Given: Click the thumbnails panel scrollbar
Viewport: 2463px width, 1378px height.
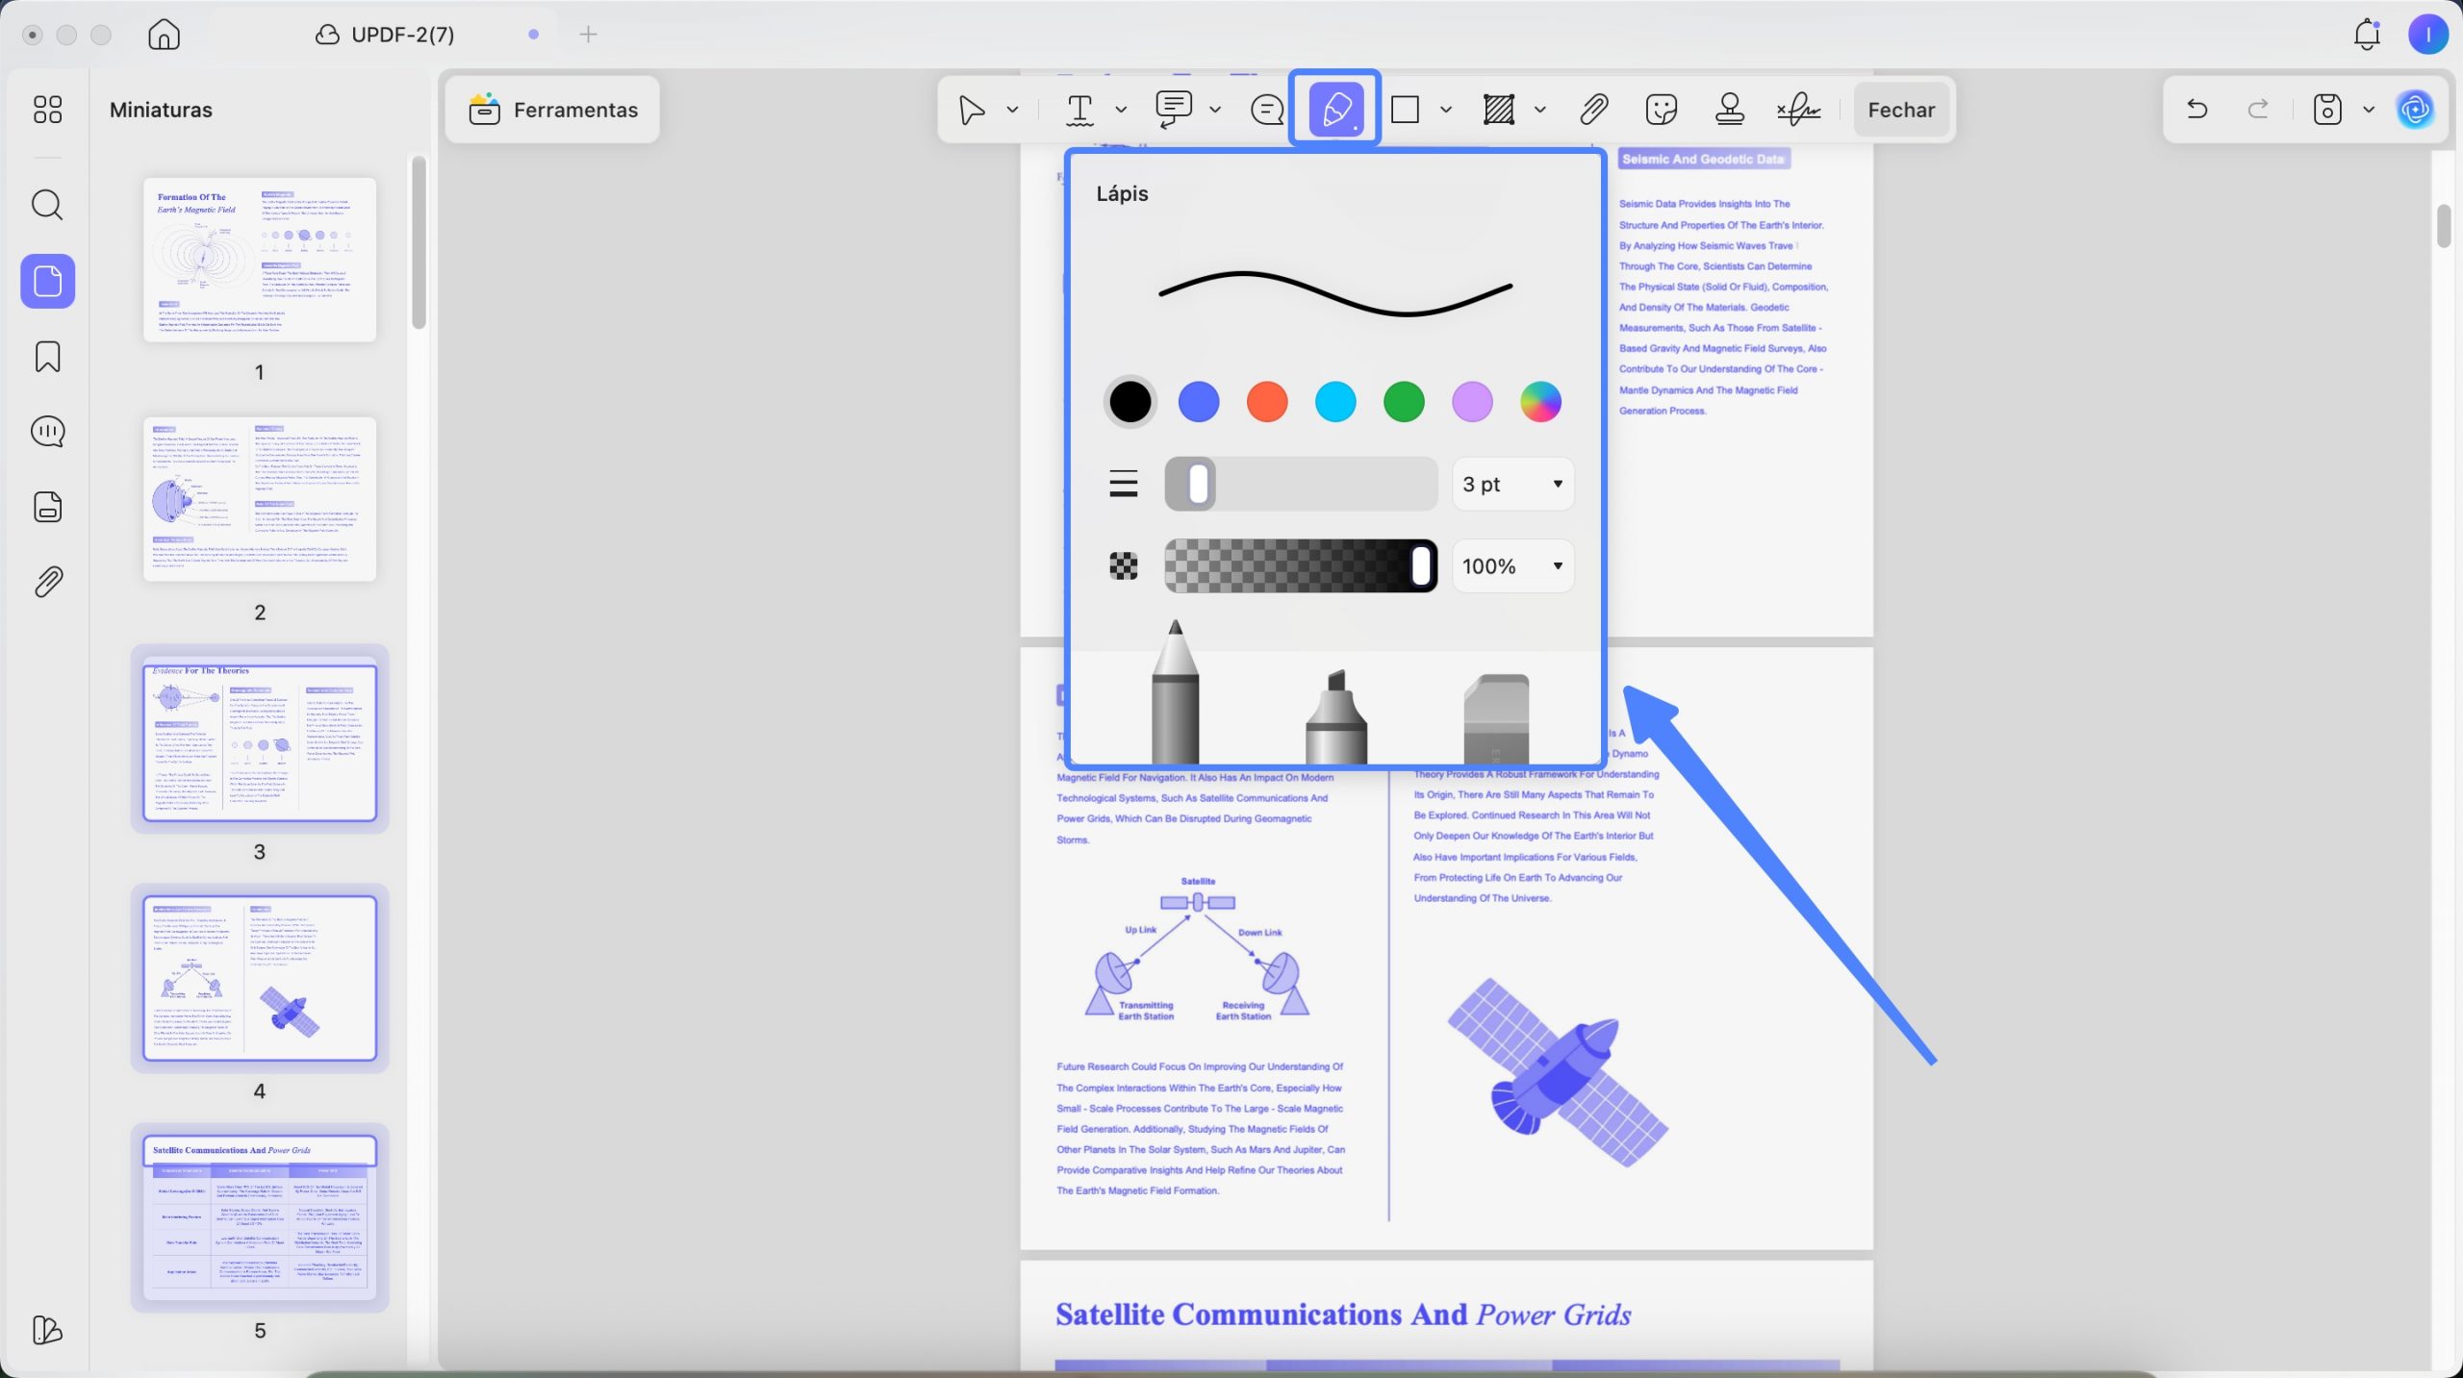Looking at the screenshot, I should (419, 242).
